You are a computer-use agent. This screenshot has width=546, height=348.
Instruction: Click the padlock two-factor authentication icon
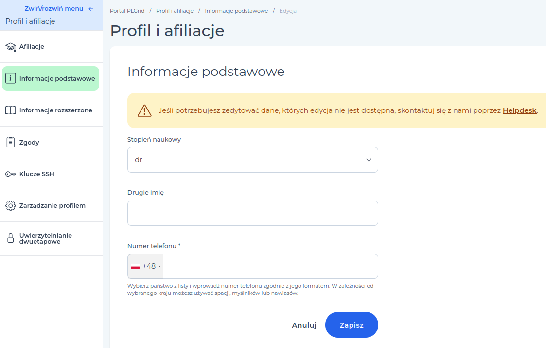(x=10, y=238)
